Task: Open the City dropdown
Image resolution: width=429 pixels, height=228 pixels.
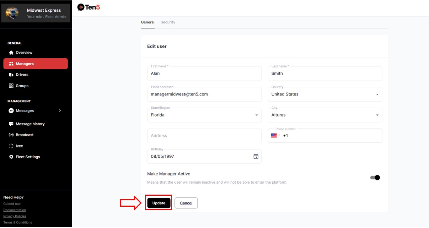Action: click(x=377, y=115)
